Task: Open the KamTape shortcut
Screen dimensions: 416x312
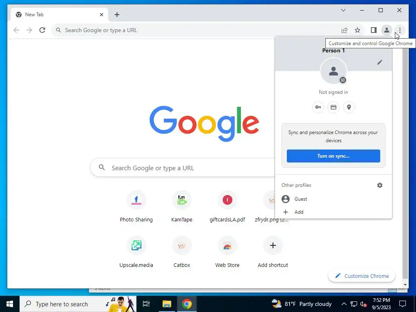Action: (x=182, y=206)
